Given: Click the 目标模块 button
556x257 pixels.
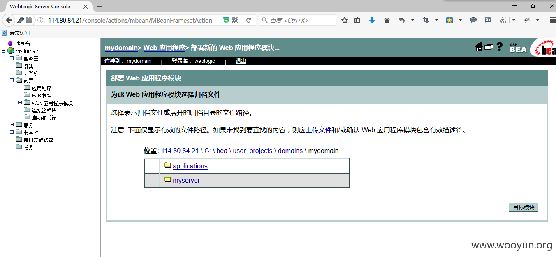Looking at the screenshot, I should [524, 207].
